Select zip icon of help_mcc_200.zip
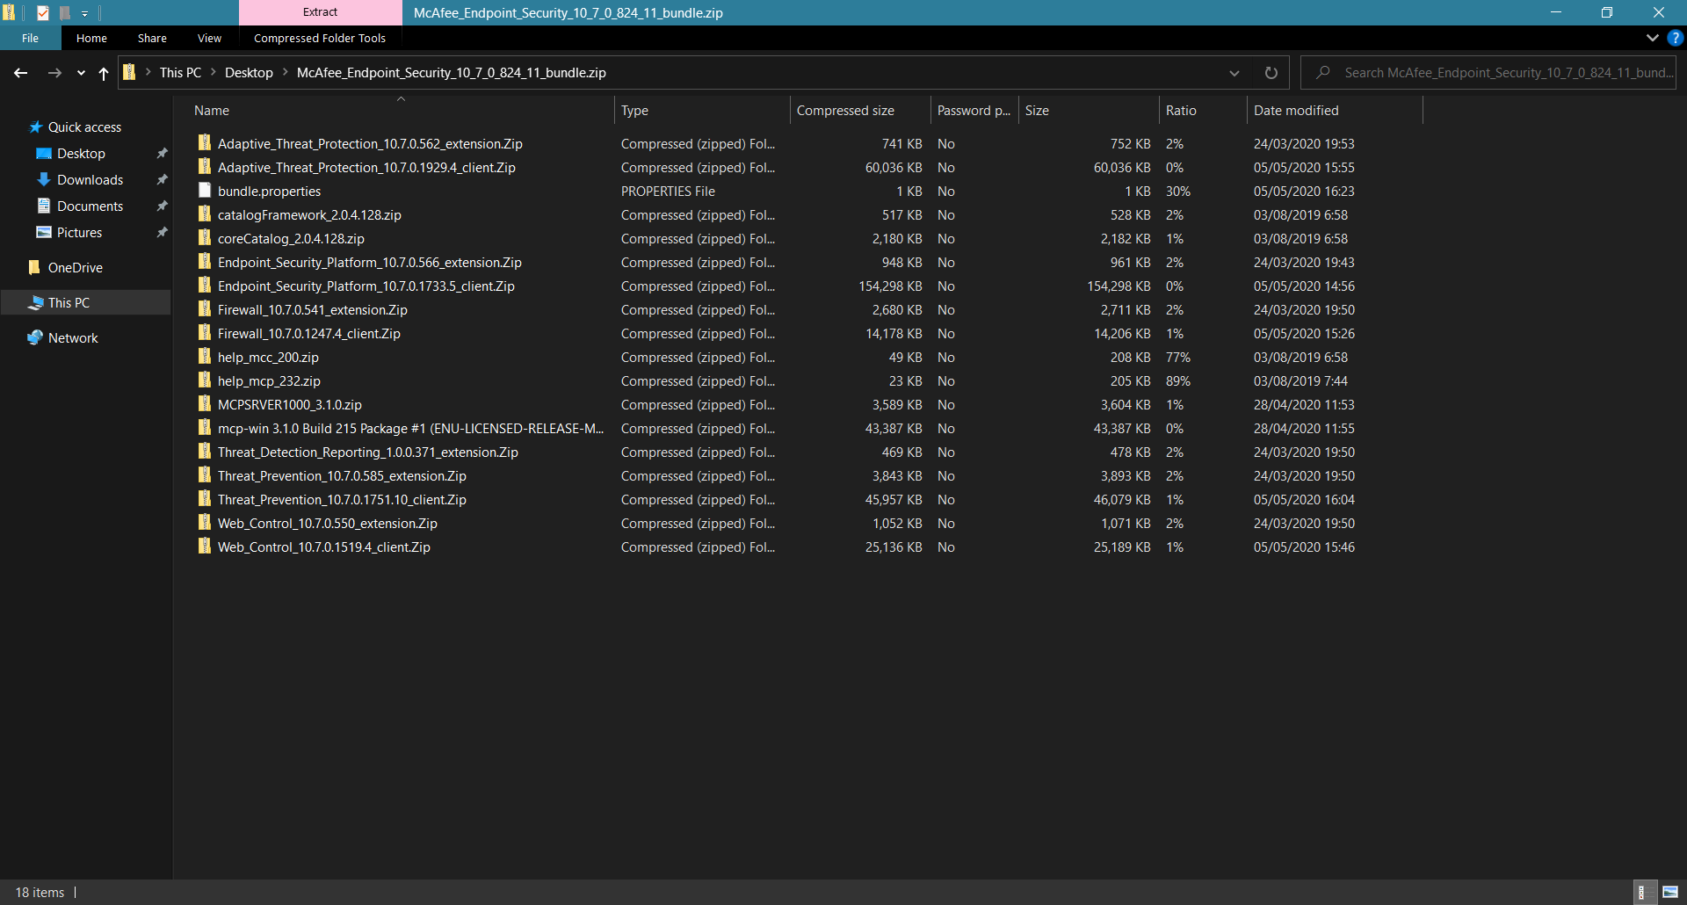The image size is (1687, 905). [x=205, y=357]
